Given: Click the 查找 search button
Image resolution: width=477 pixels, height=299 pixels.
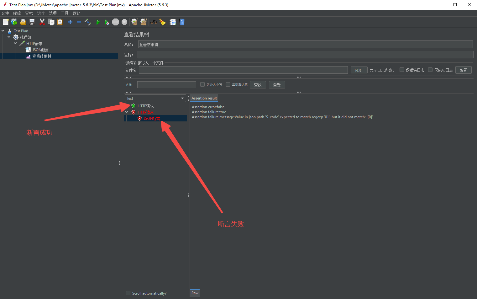Looking at the screenshot, I should tap(258, 85).
